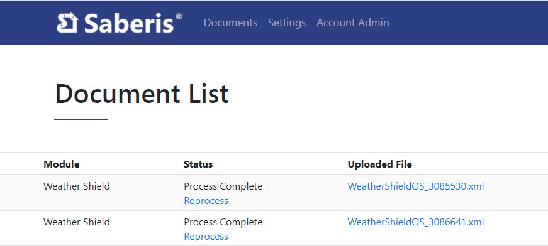548x246 pixels.
Task: Click the Saberis arrow logo icon
Action: 67,23
